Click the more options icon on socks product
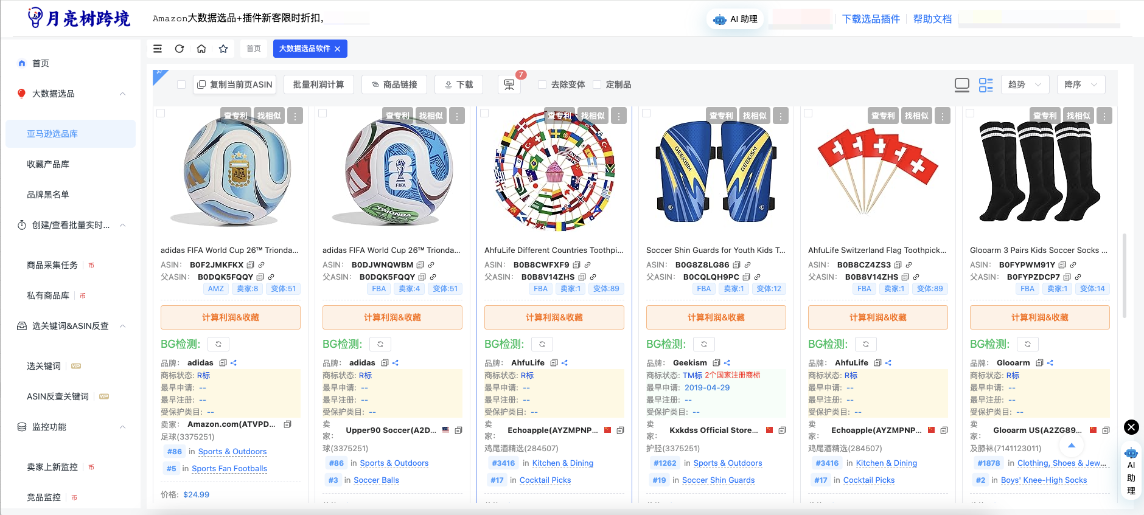1144x515 pixels. pyautogui.click(x=1104, y=116)
